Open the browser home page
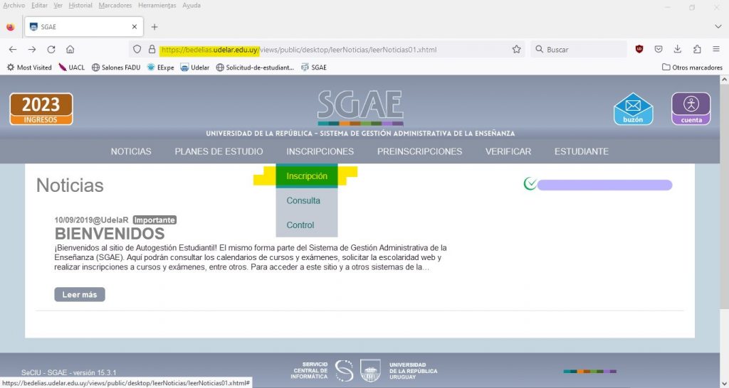The width and height of the screenshot is (729, 388). 70,49
